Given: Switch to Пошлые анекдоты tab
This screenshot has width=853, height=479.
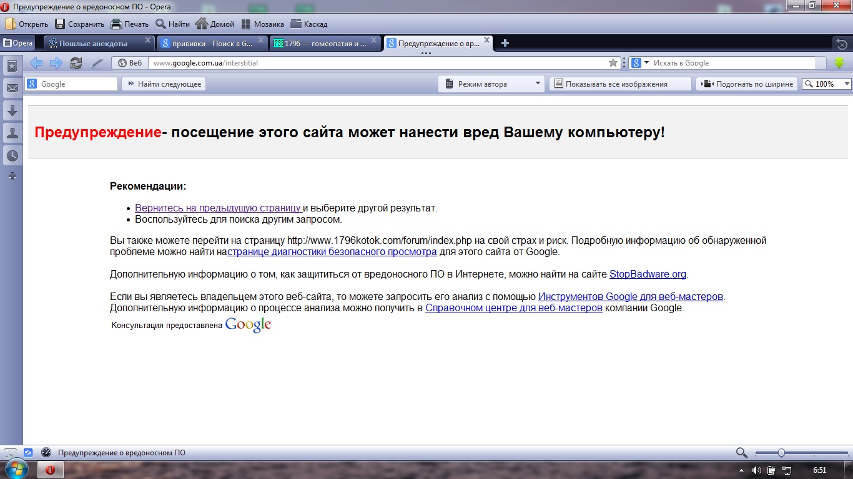Looking at the screenshot, I should 94,43.
